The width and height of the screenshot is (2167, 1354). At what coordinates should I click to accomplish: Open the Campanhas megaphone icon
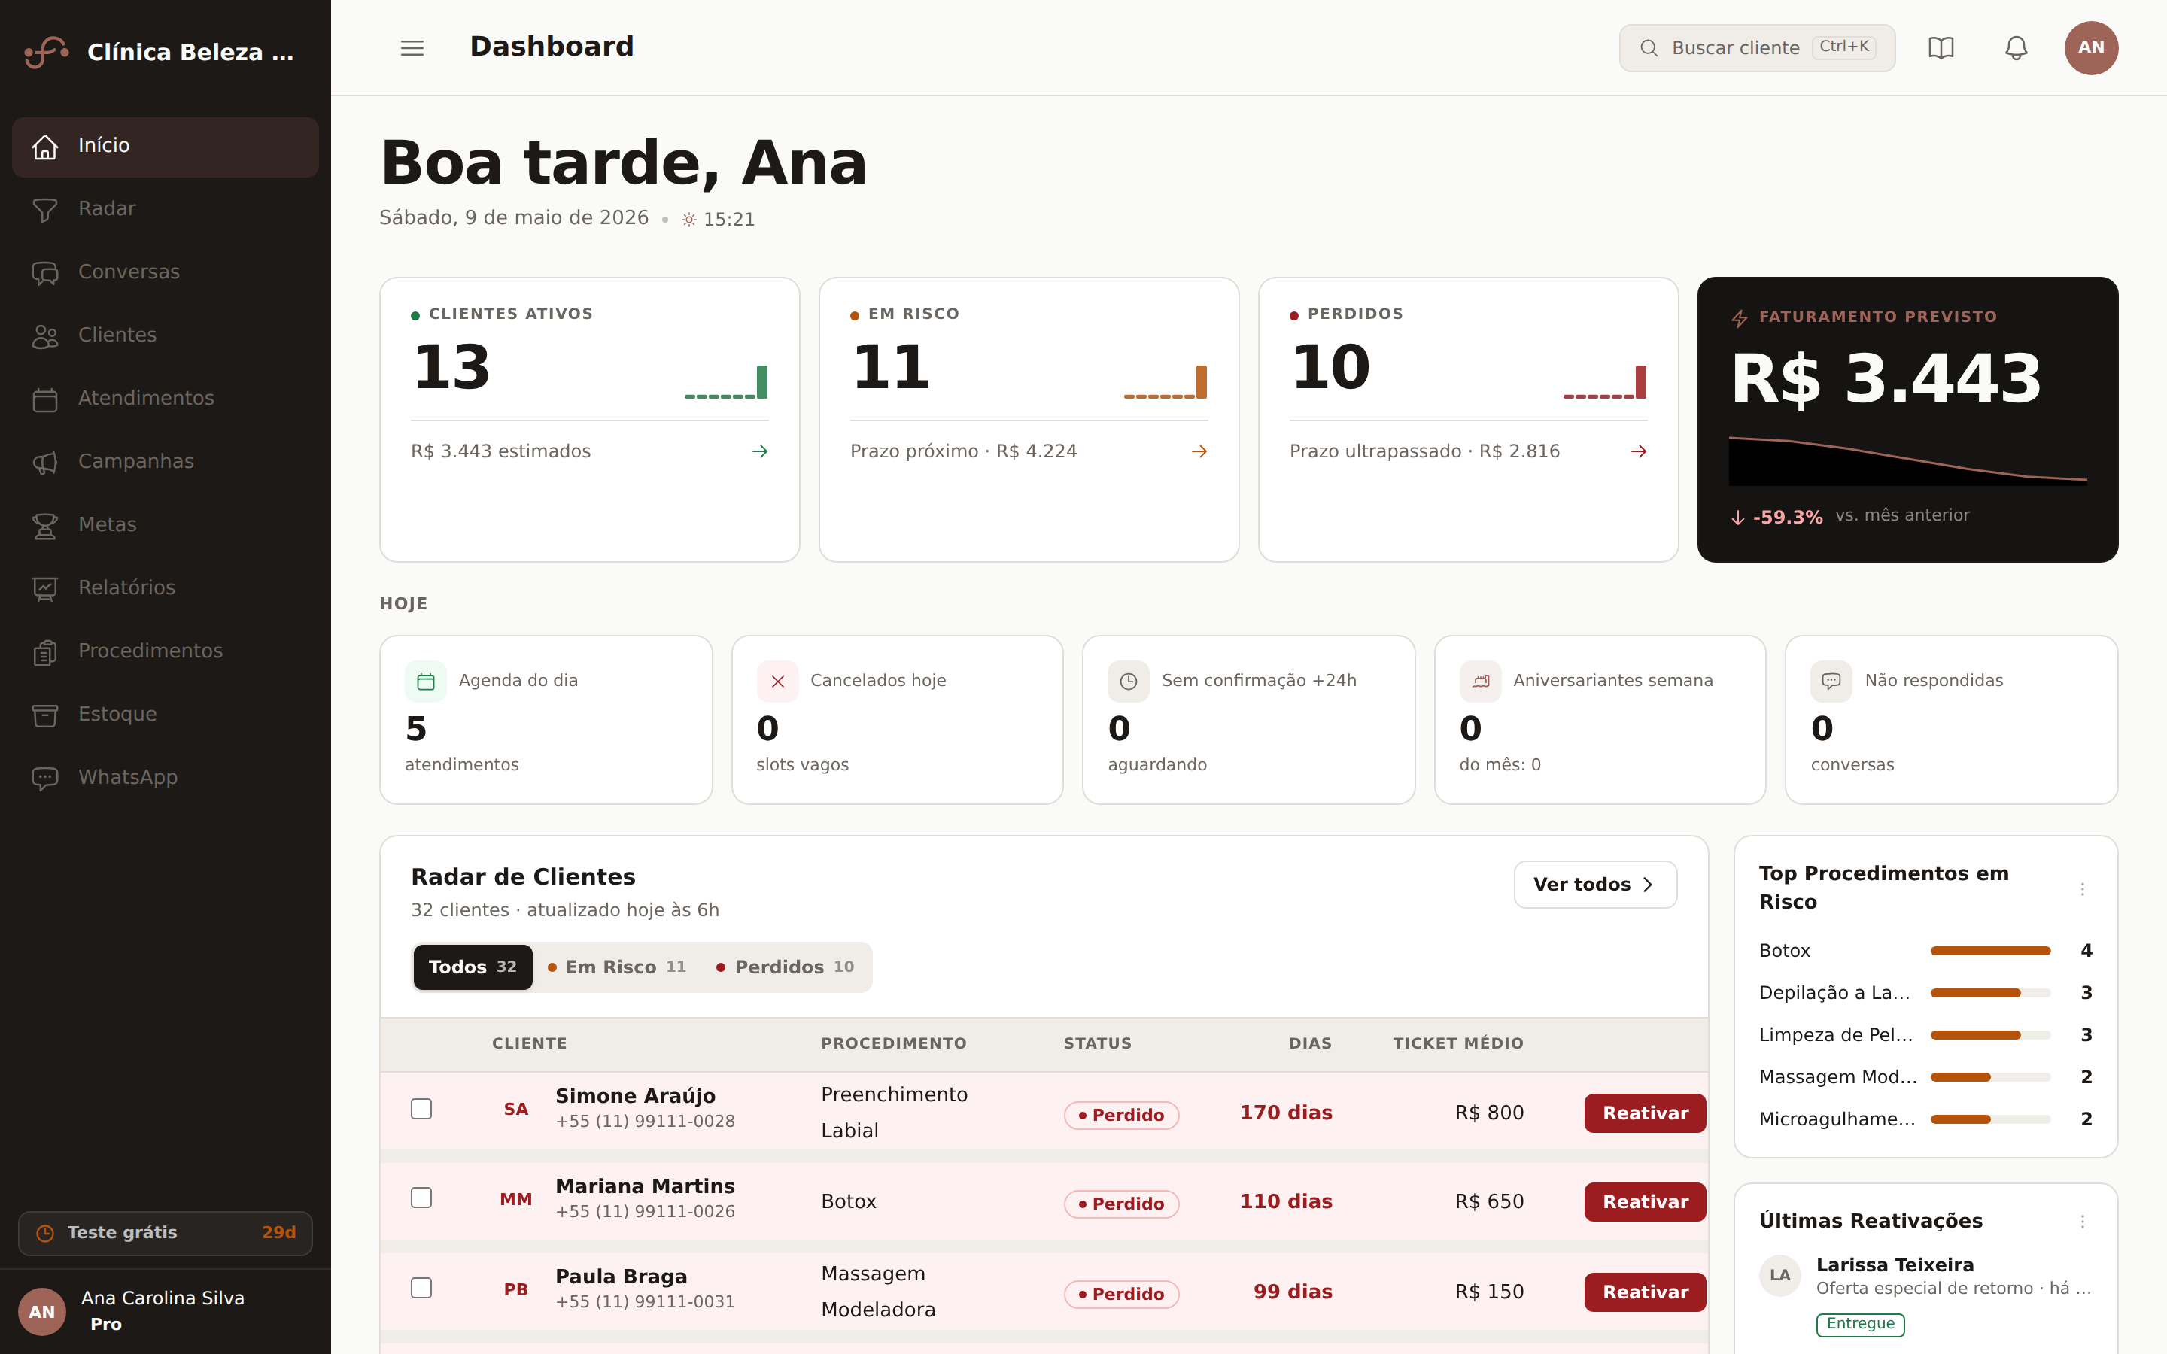45,462
